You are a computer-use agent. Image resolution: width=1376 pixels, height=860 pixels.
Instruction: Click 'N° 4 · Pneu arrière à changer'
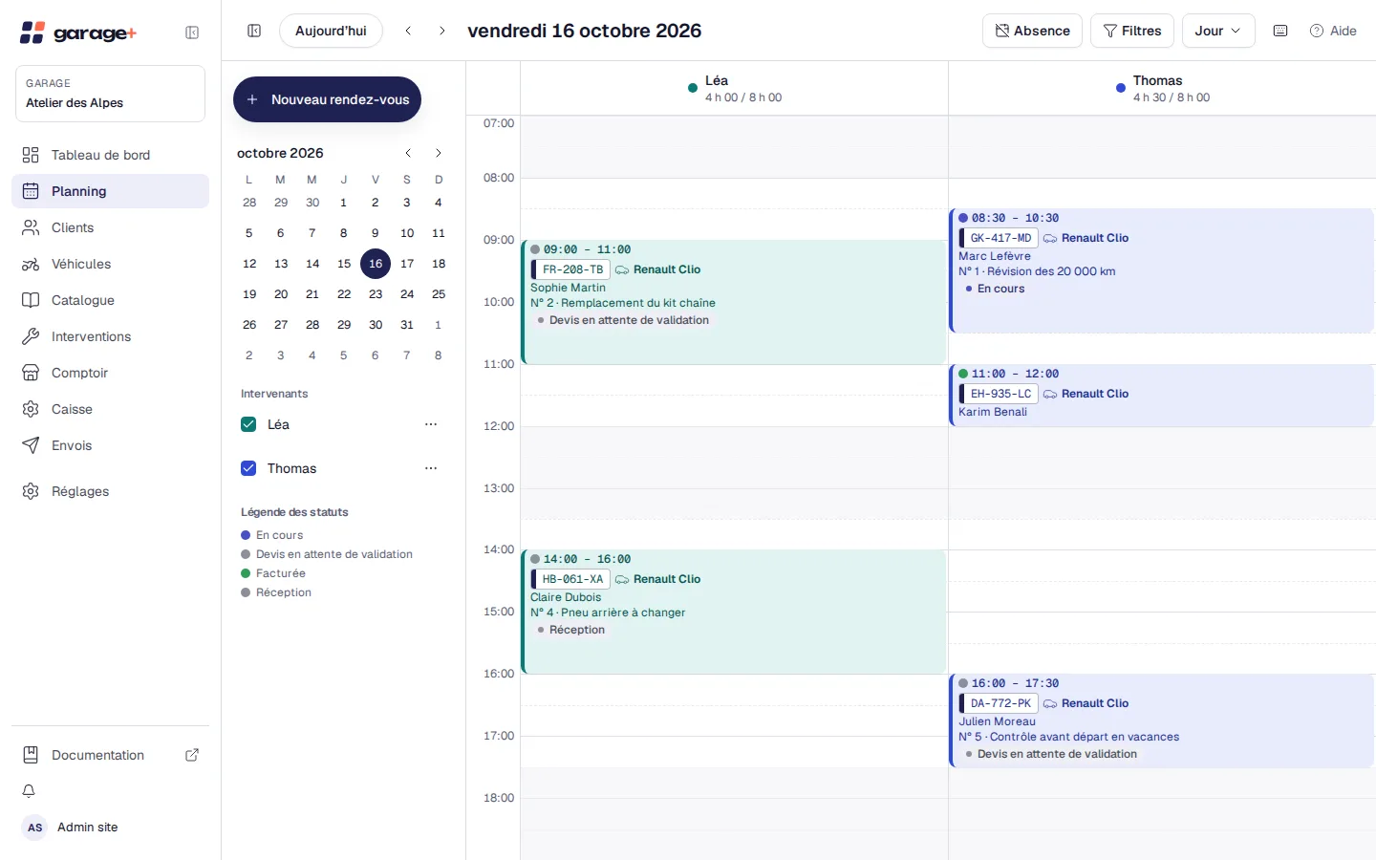608,613
